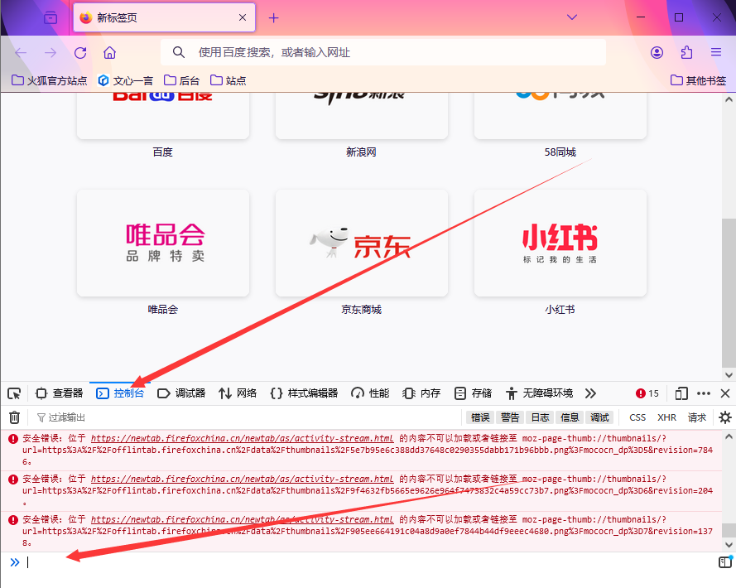This screenshot has height=588, width=736.
Task: Open the 其他书签 folder
Action: 698,80
